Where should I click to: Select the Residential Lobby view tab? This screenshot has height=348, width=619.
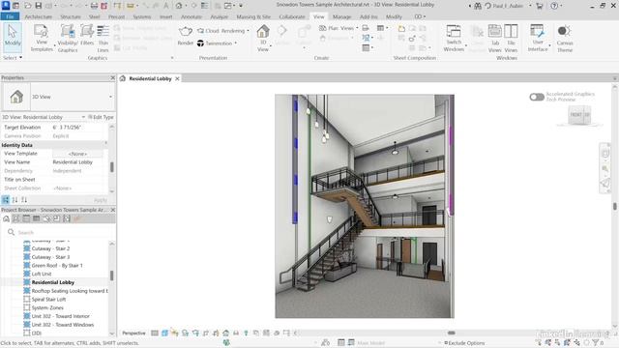(150, 78)
